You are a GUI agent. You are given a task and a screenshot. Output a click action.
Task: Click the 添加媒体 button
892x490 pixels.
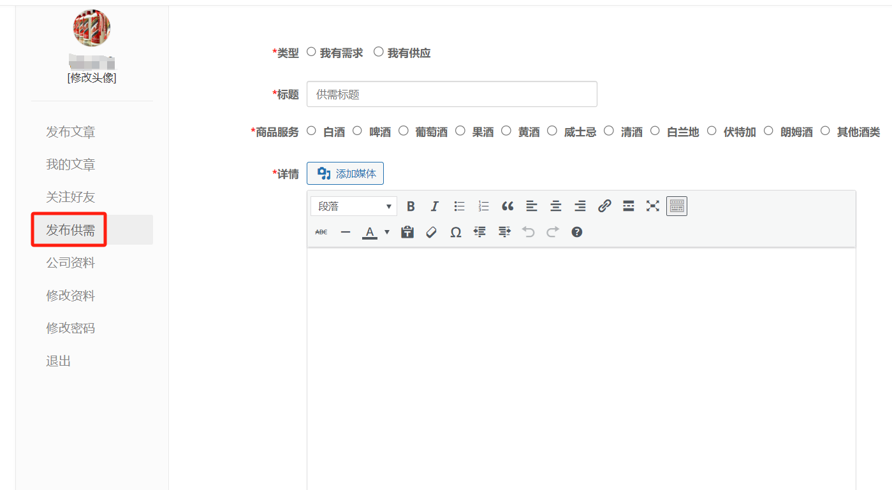click(345, 173)
